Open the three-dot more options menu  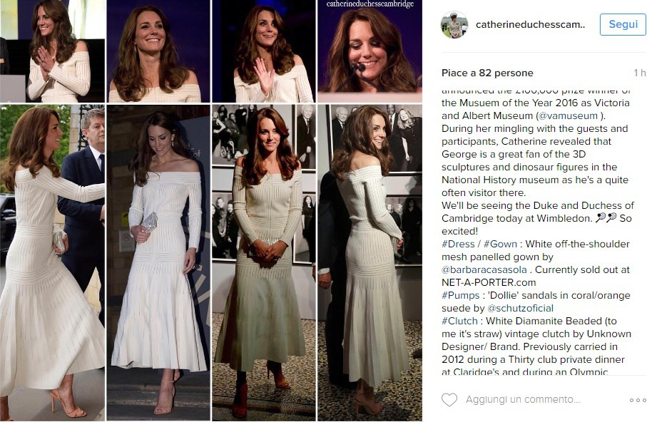[x=638, y=400]
